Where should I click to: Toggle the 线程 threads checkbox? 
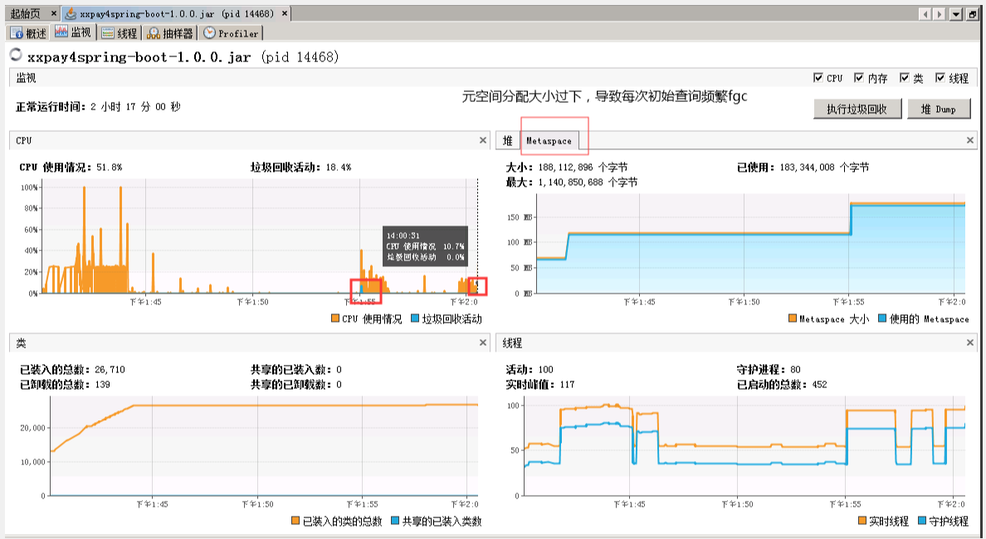[940, 78]
